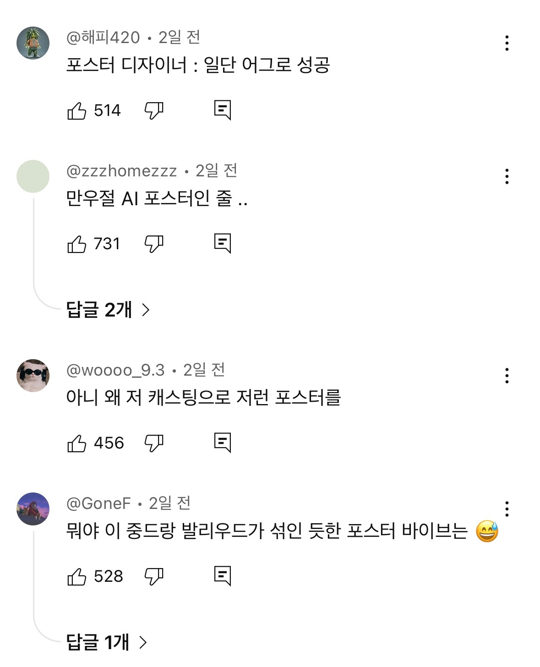540x667 pixels.
Task: Like the @woooo_9.3 comment
Action: tap(77, 443)
